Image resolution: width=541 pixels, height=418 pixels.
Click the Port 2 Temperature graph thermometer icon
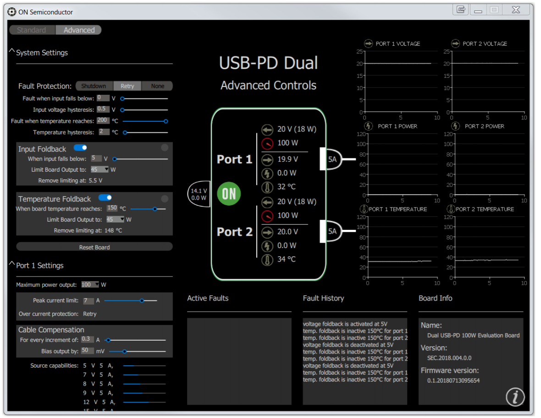point(451,209)
